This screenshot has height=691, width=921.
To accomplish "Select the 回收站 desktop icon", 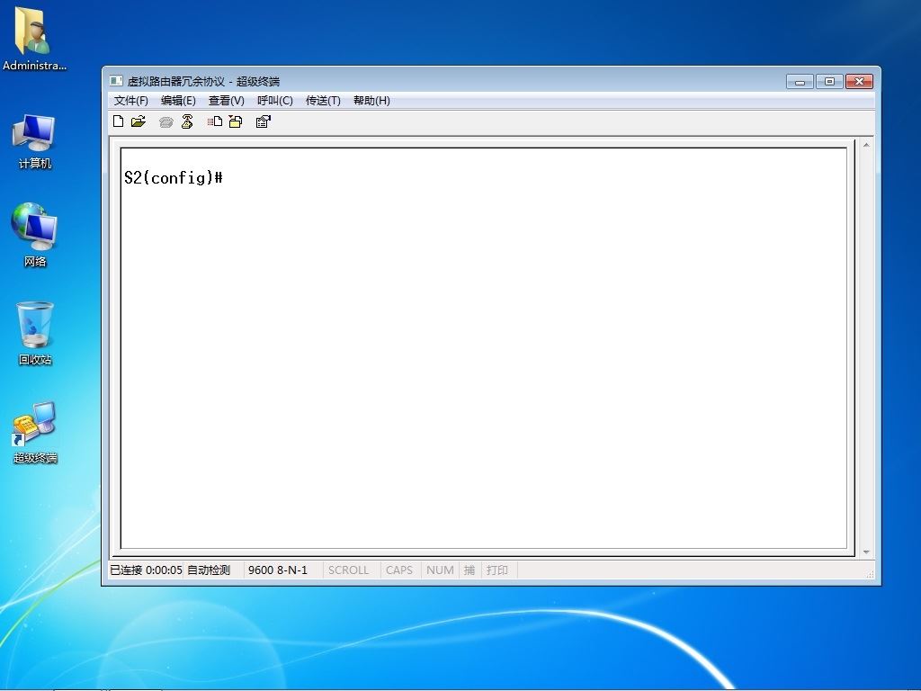I will point(35,334).
